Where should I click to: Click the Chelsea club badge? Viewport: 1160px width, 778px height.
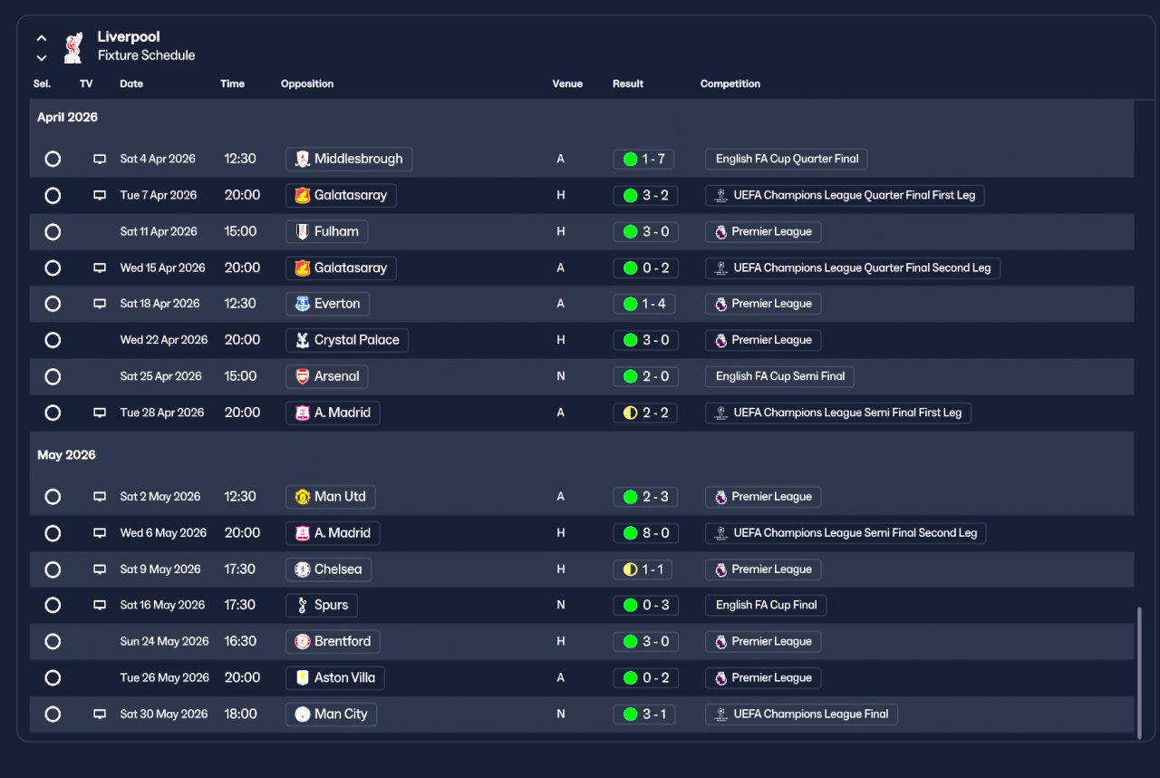tap(303, 569)
